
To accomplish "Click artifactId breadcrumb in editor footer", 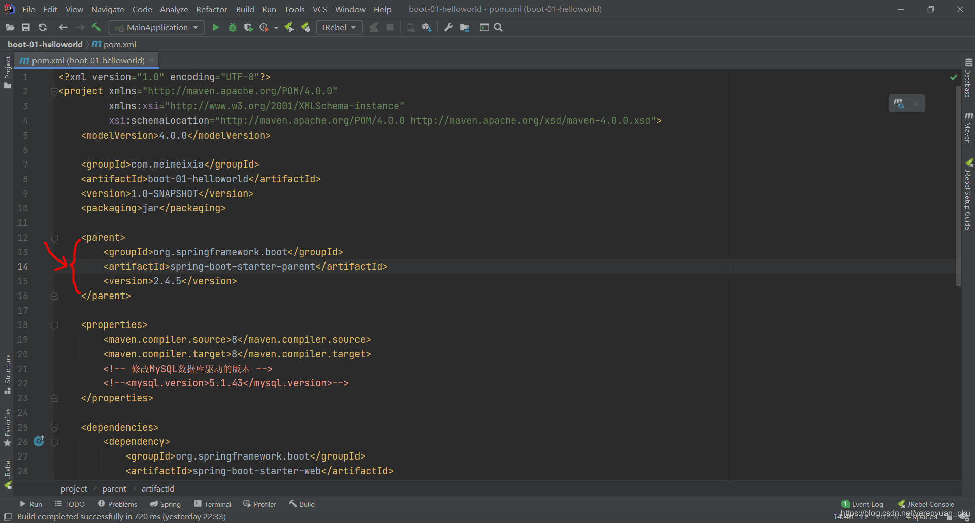I will click(x=158, y=488).
